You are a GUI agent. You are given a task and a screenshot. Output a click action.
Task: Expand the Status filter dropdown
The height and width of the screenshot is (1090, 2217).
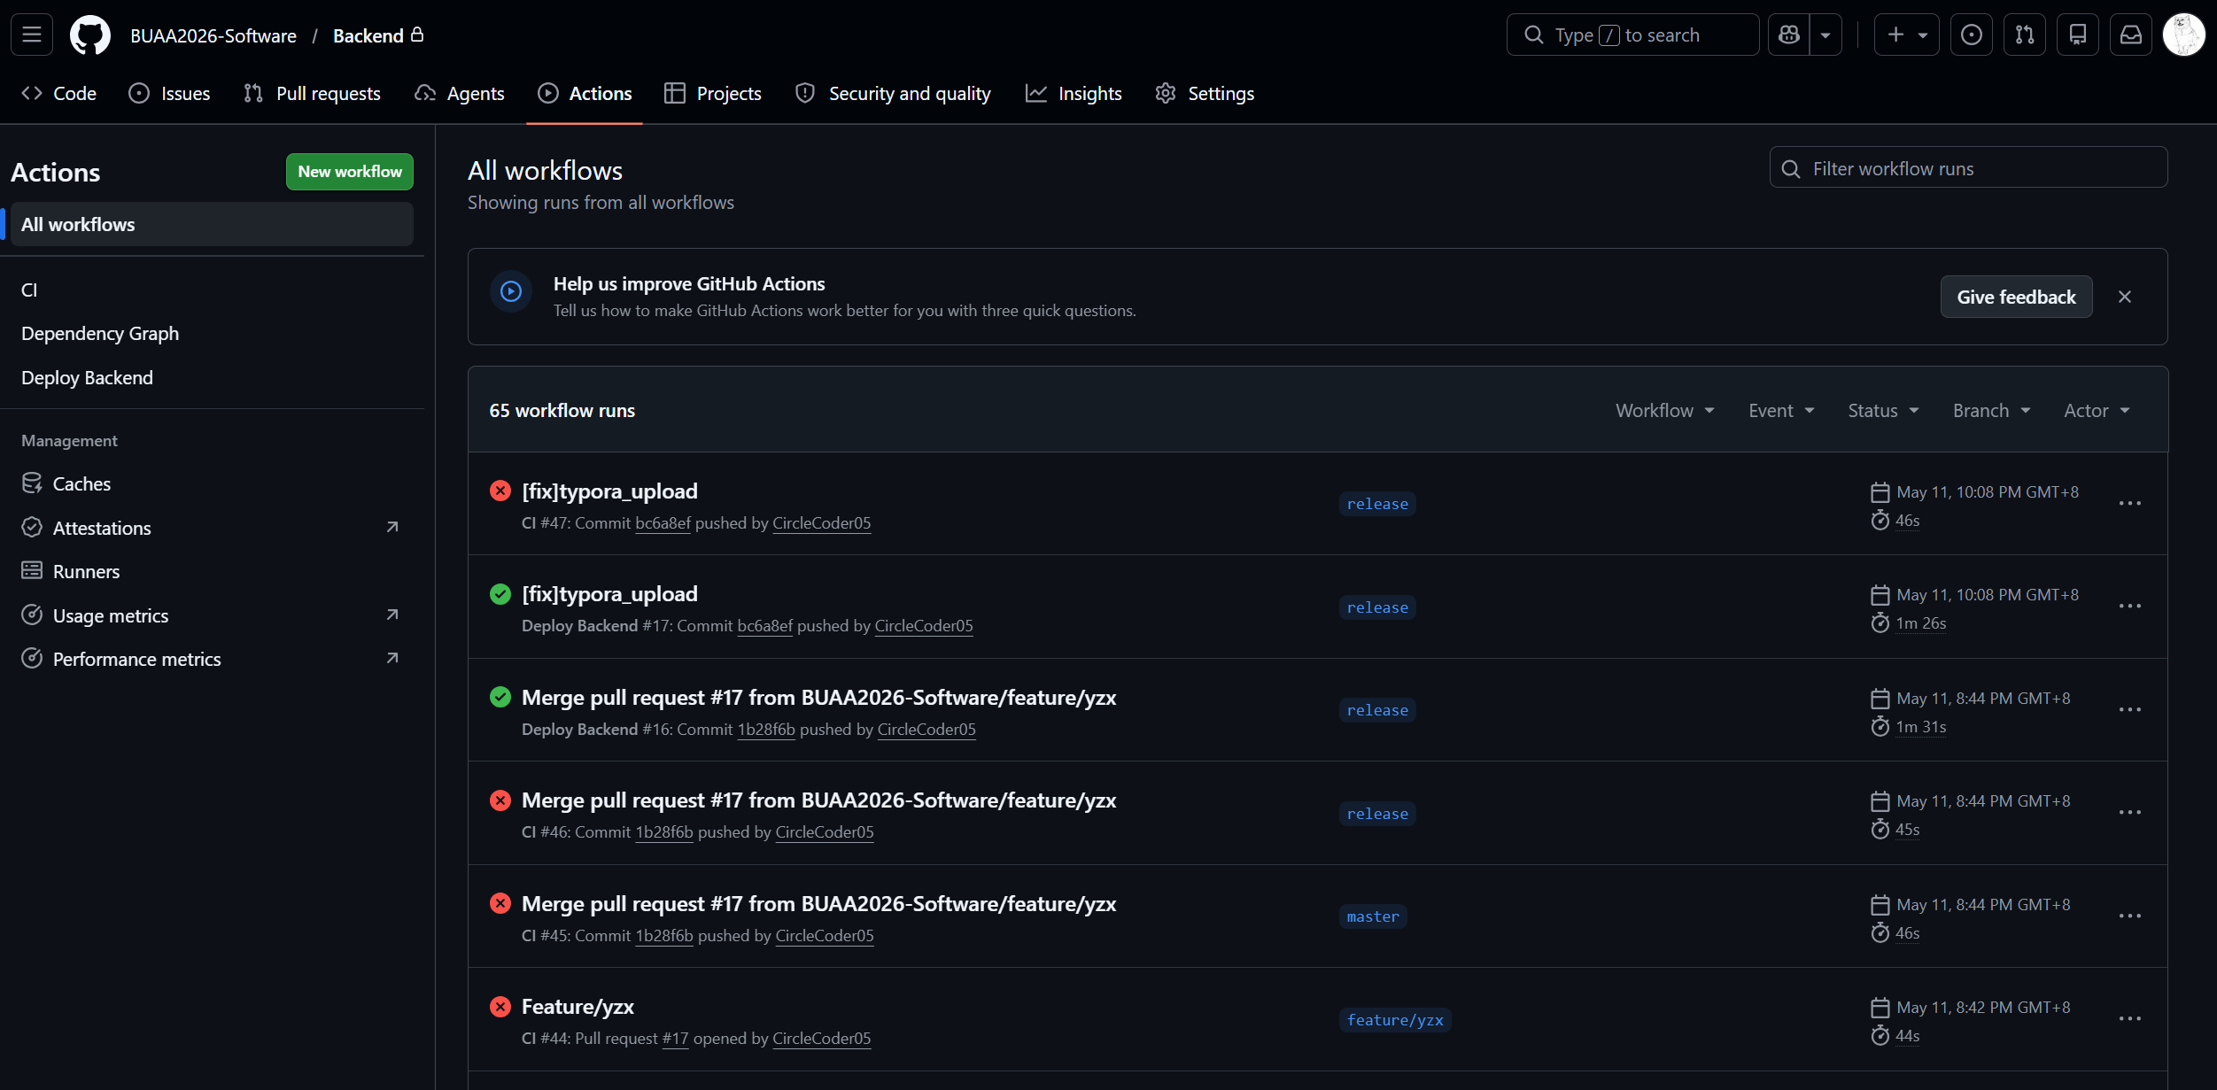(1883, 410)
